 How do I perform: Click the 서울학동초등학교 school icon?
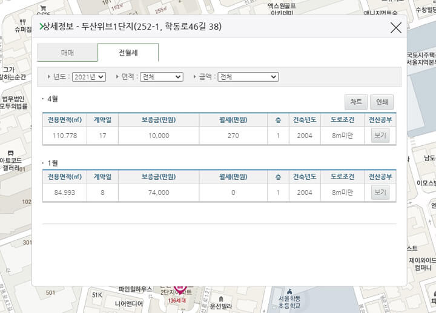[x=289, y=291]
